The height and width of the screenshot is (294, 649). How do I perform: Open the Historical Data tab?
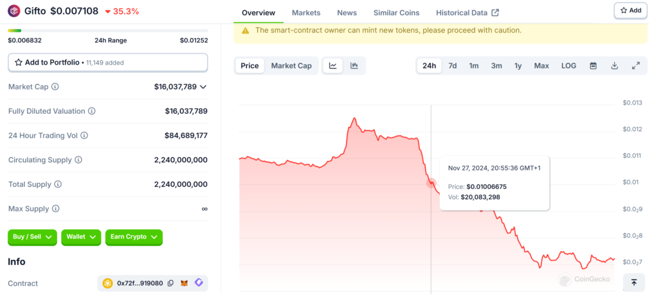pos(467,13)
